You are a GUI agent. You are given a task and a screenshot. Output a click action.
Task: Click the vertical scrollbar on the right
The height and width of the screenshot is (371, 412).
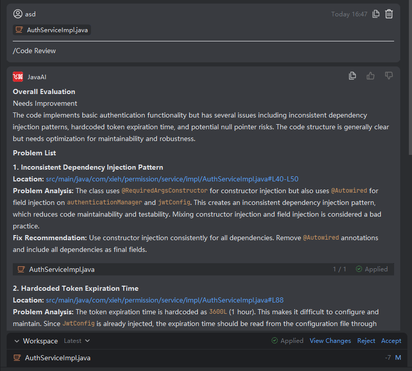point(409,77)
